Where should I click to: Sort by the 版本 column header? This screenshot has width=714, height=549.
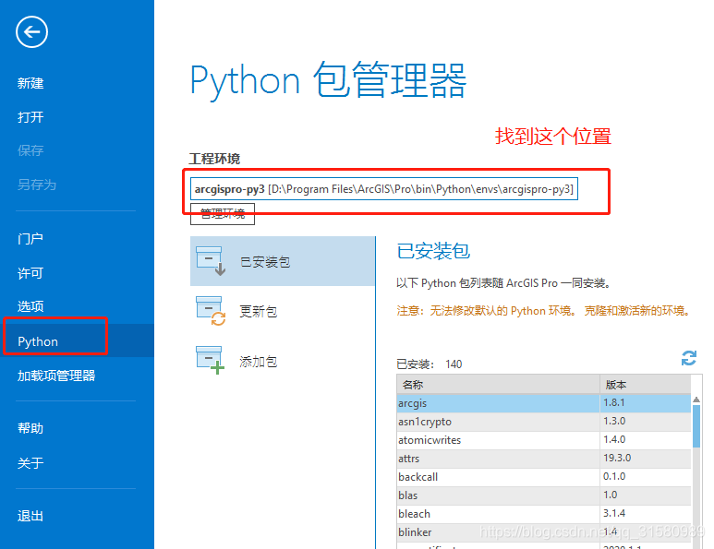(646, 385)
